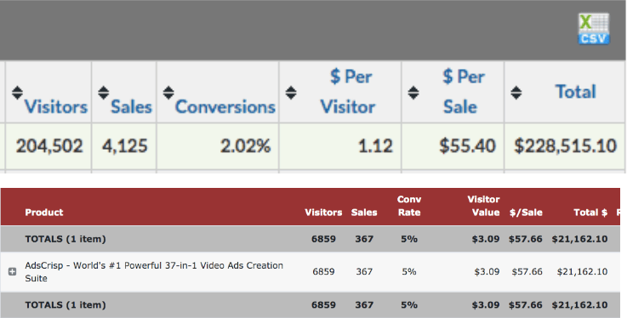Click the Conv Rate header in the red table
The image size is (627, 318).
[409, 206]
